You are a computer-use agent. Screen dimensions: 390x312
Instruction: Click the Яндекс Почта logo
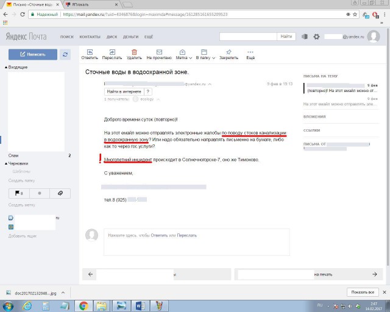pos(26,37)
